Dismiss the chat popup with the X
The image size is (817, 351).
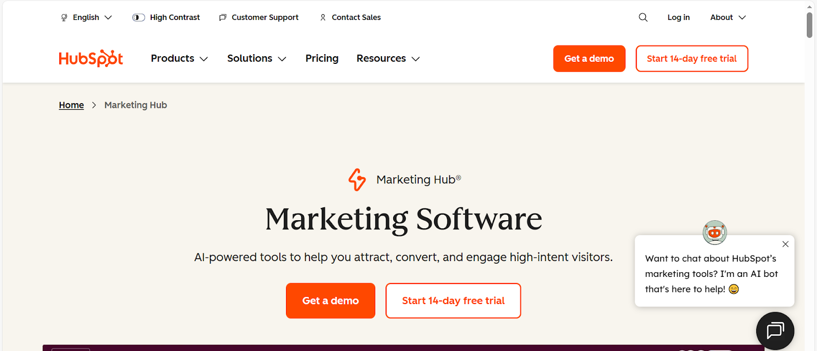(x=785, y=244)
